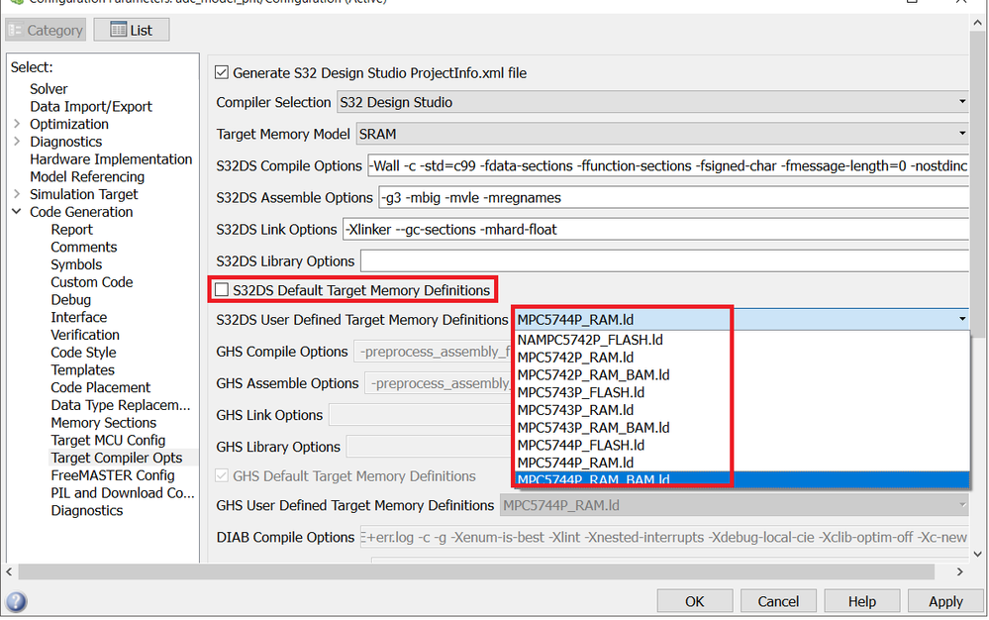The image size is (989, 620).
Task: Select Diagnostics under Code Generation
Action: [x=87, y=511]
